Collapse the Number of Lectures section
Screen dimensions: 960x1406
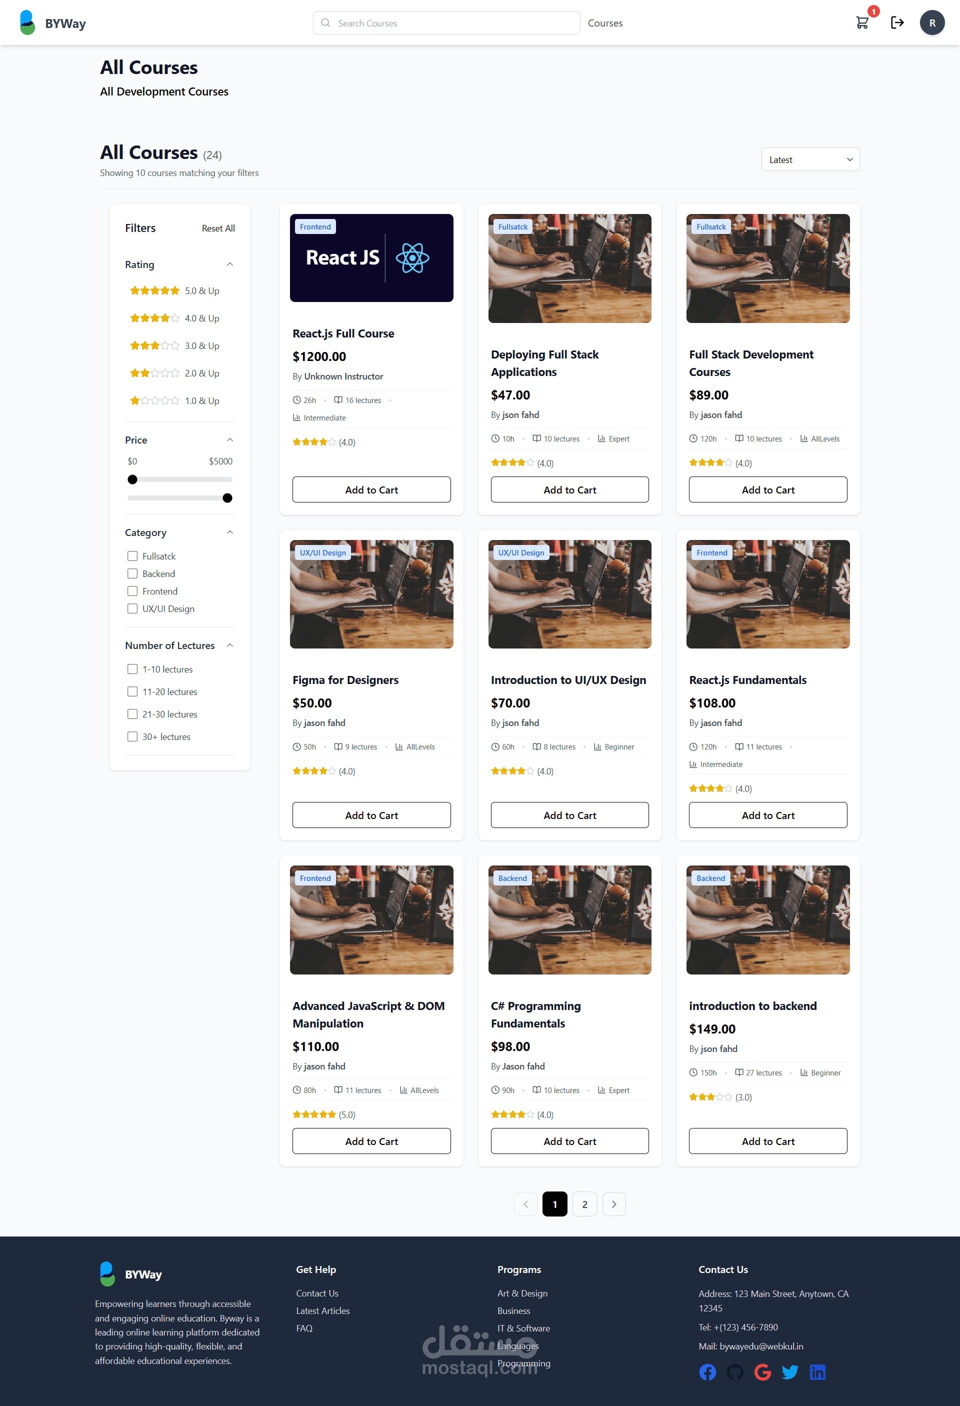tap(230, 645)
